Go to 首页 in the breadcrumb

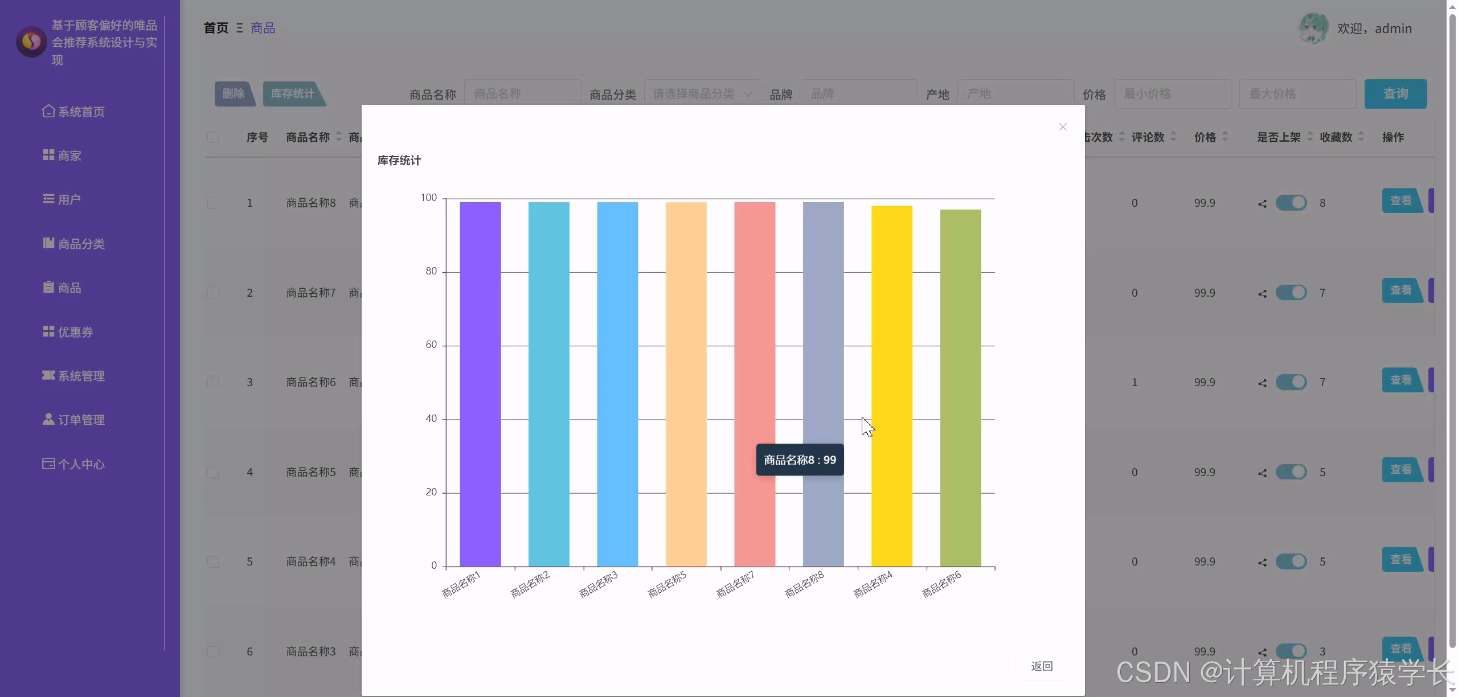pyautogui.click(x=216, y=28)
